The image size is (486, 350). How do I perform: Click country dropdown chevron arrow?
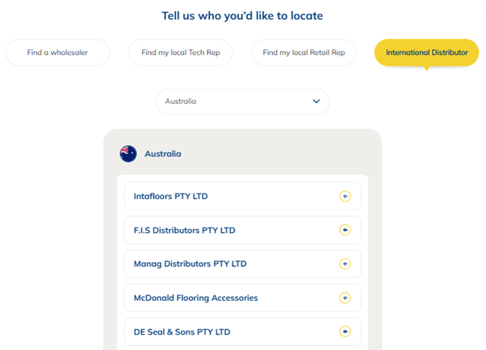[316, 102]
